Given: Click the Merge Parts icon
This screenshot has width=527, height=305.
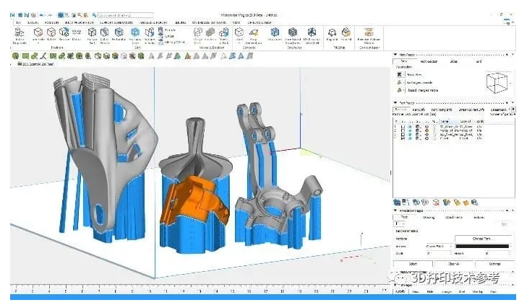Looking at the screenshot, I should [x=199, y=34].
